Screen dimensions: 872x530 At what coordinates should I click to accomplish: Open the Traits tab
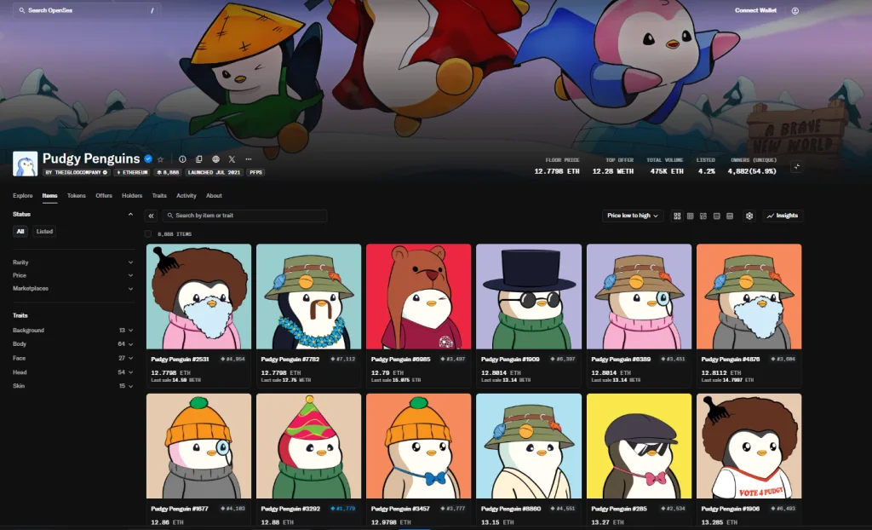(159, 196)
